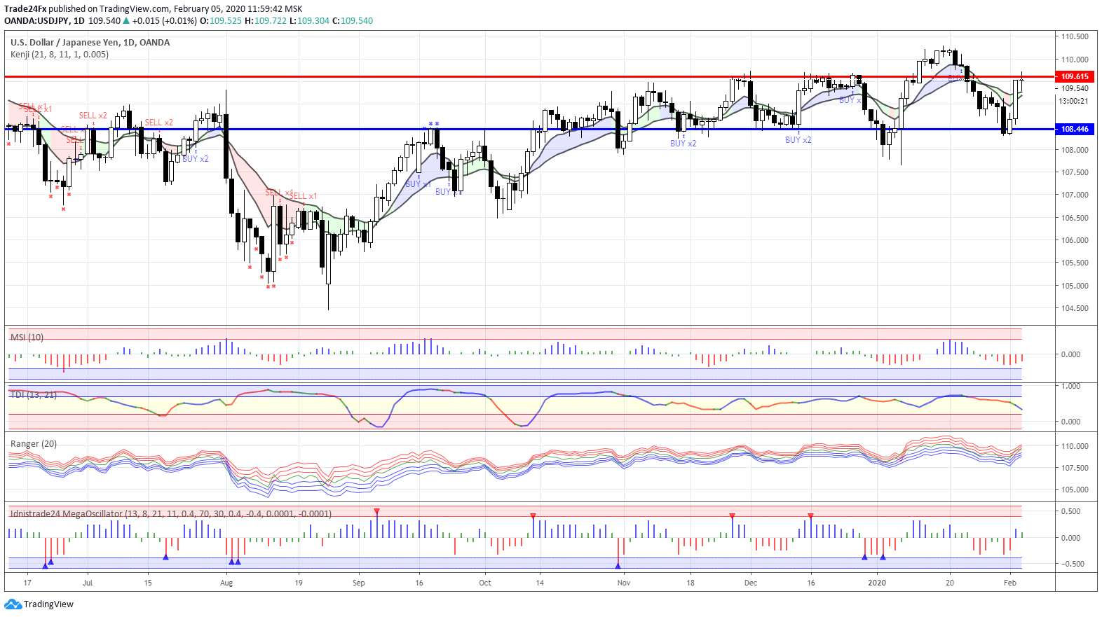Image resolution: width=1102 pixels, height=617 pixels.
Task: Click the blue 108.446 price tag on axis
Action: (1075, 129)
